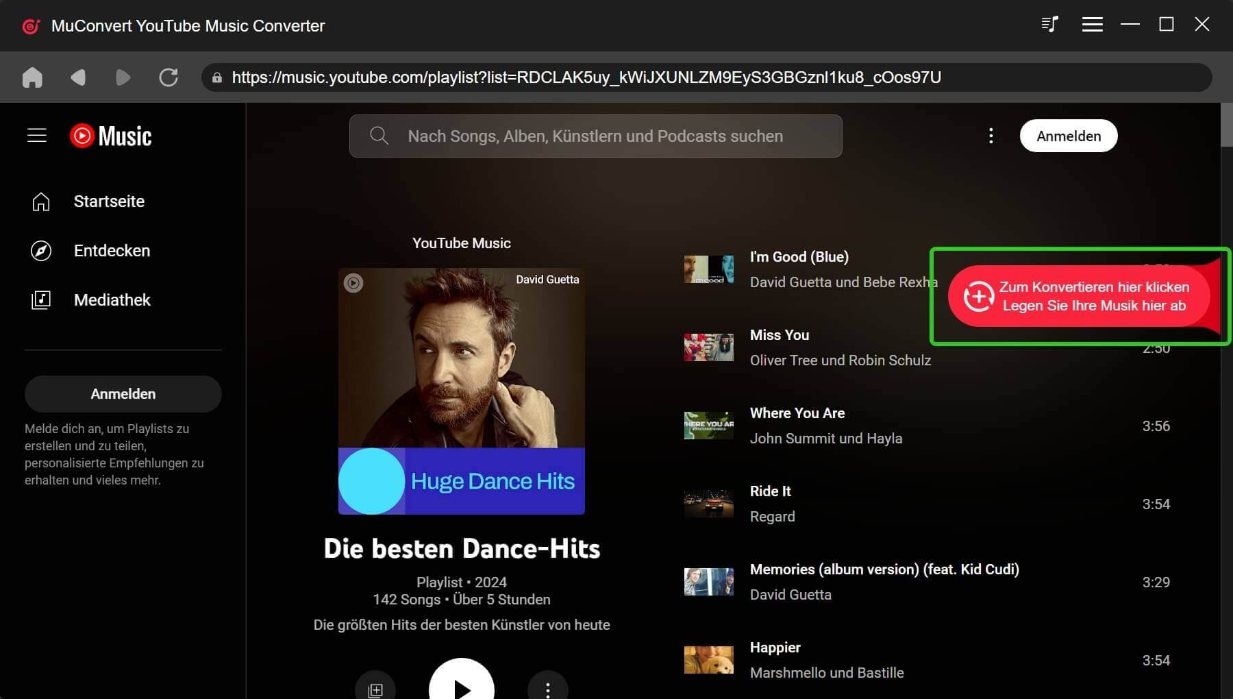
Task: Open David Guetta und Bebe Rexha artists
Action: [x=844, y=282]
